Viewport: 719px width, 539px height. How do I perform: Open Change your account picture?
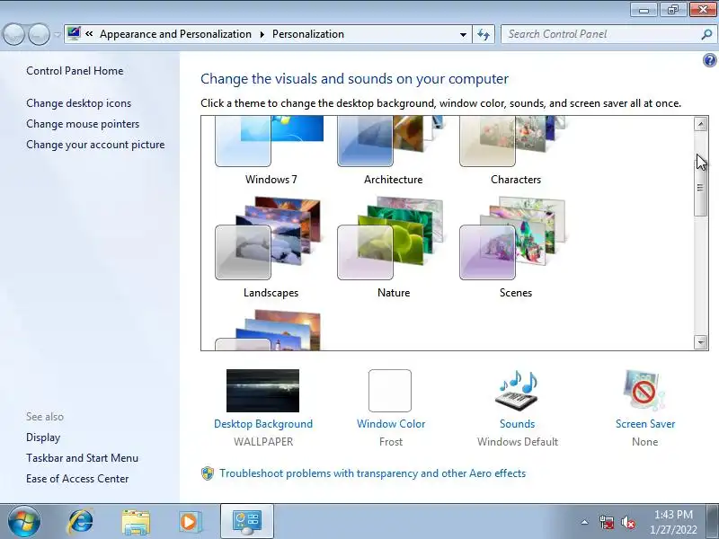95,145
